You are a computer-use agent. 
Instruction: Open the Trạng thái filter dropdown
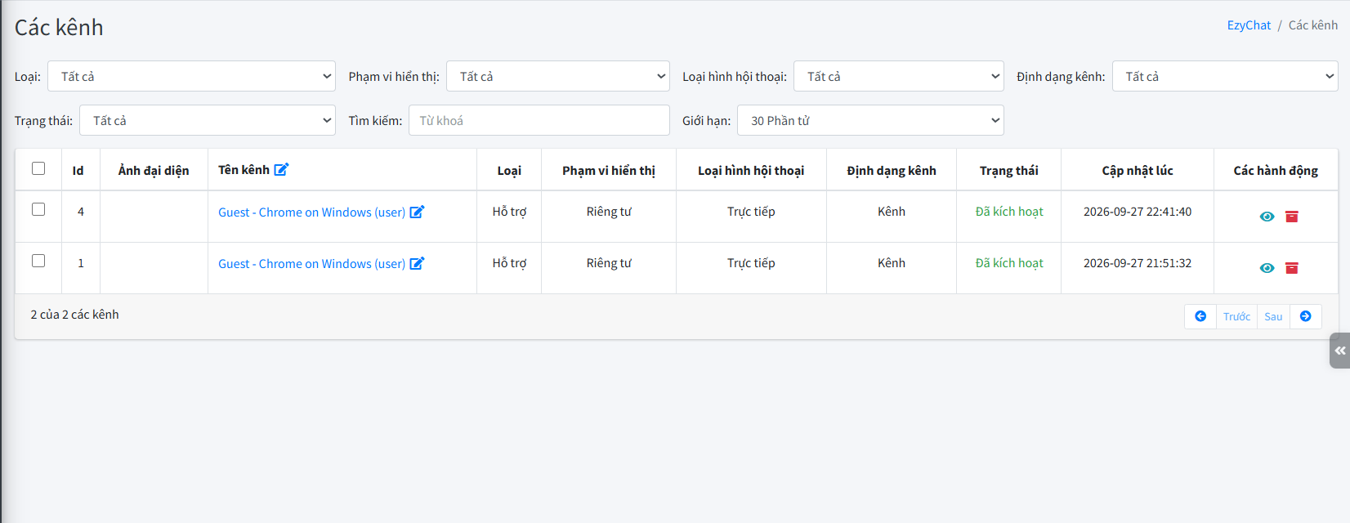[x=208, y=120]
